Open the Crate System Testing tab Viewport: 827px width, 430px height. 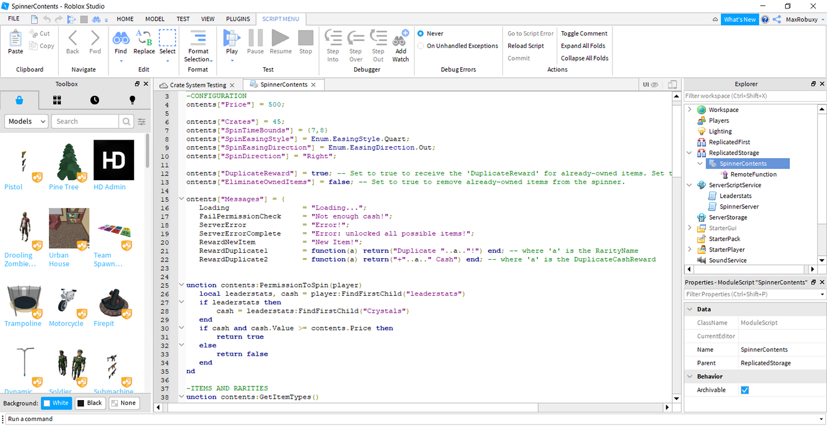point(198,85)
